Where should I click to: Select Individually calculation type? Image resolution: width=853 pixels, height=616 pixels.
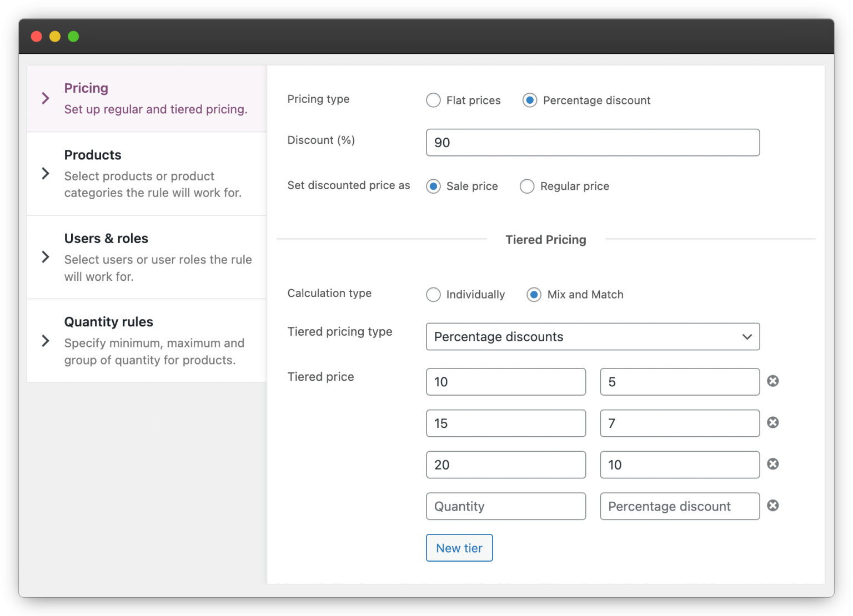(433, 295)
